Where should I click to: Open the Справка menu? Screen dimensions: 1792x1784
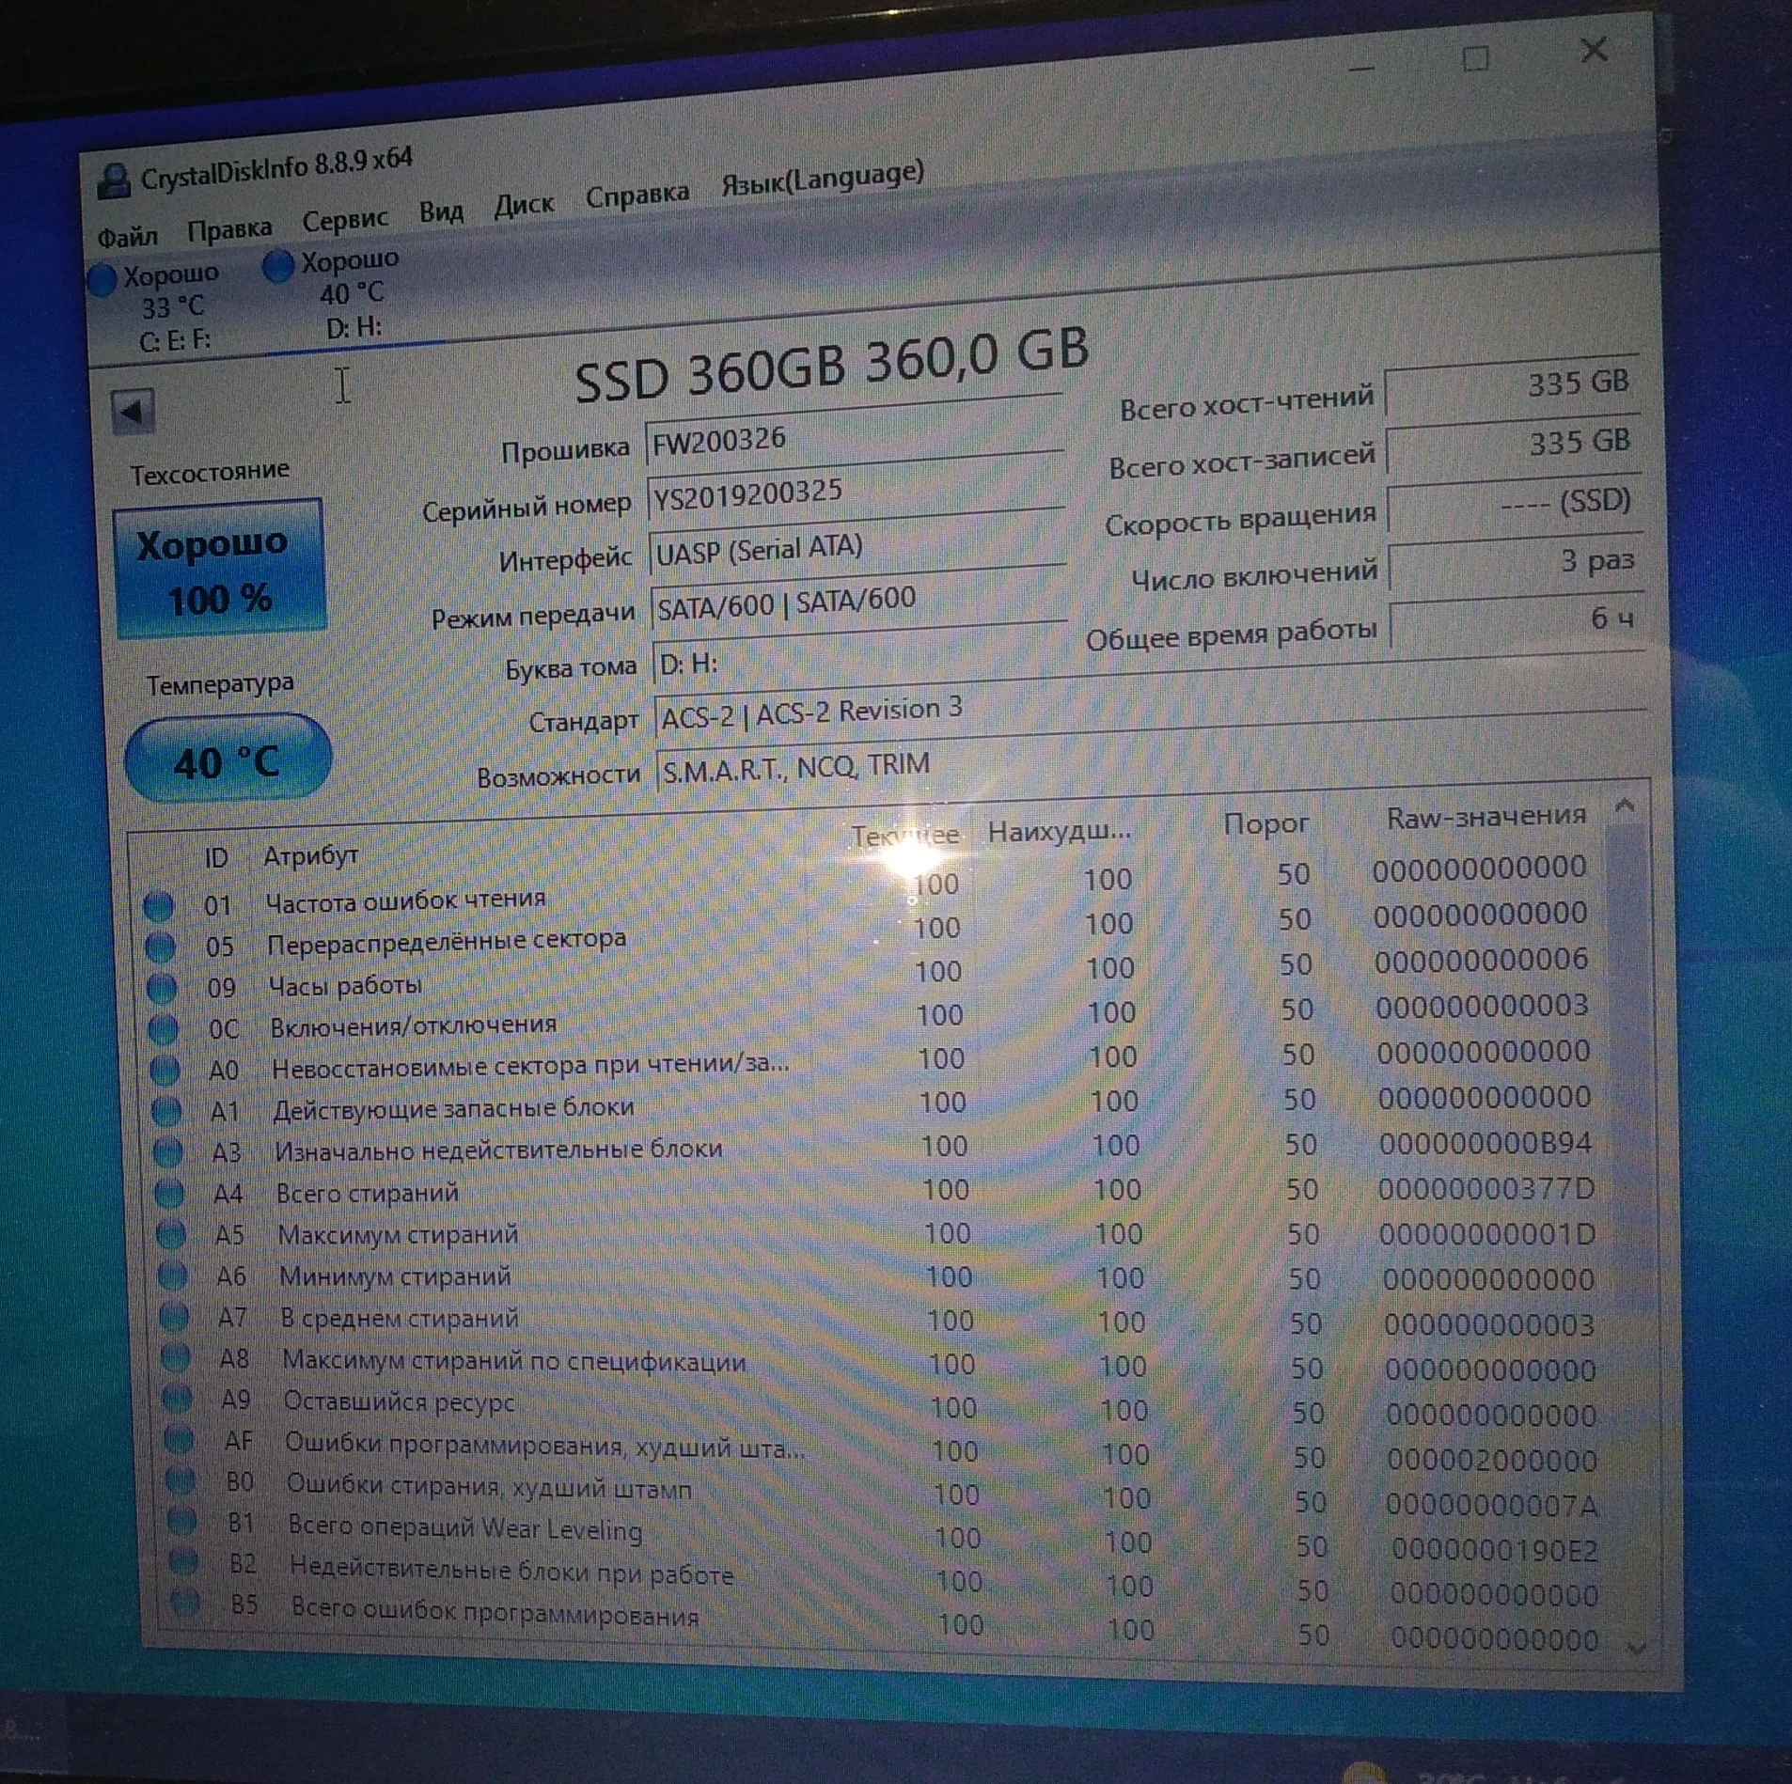(637, 195)
